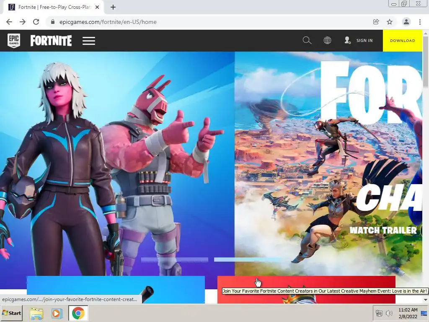Open the Windows Start menu

tap(11, 313)
